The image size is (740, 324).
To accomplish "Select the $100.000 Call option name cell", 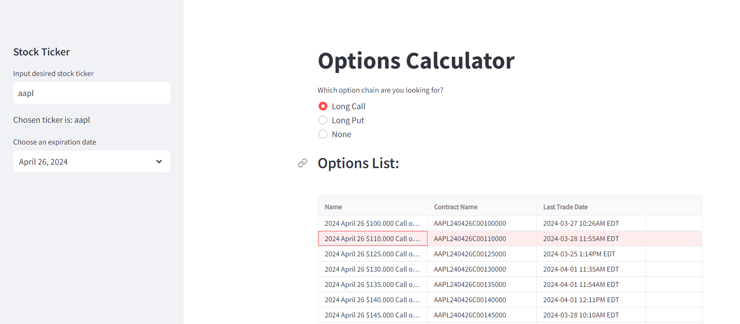I will (x=372, y=223).
